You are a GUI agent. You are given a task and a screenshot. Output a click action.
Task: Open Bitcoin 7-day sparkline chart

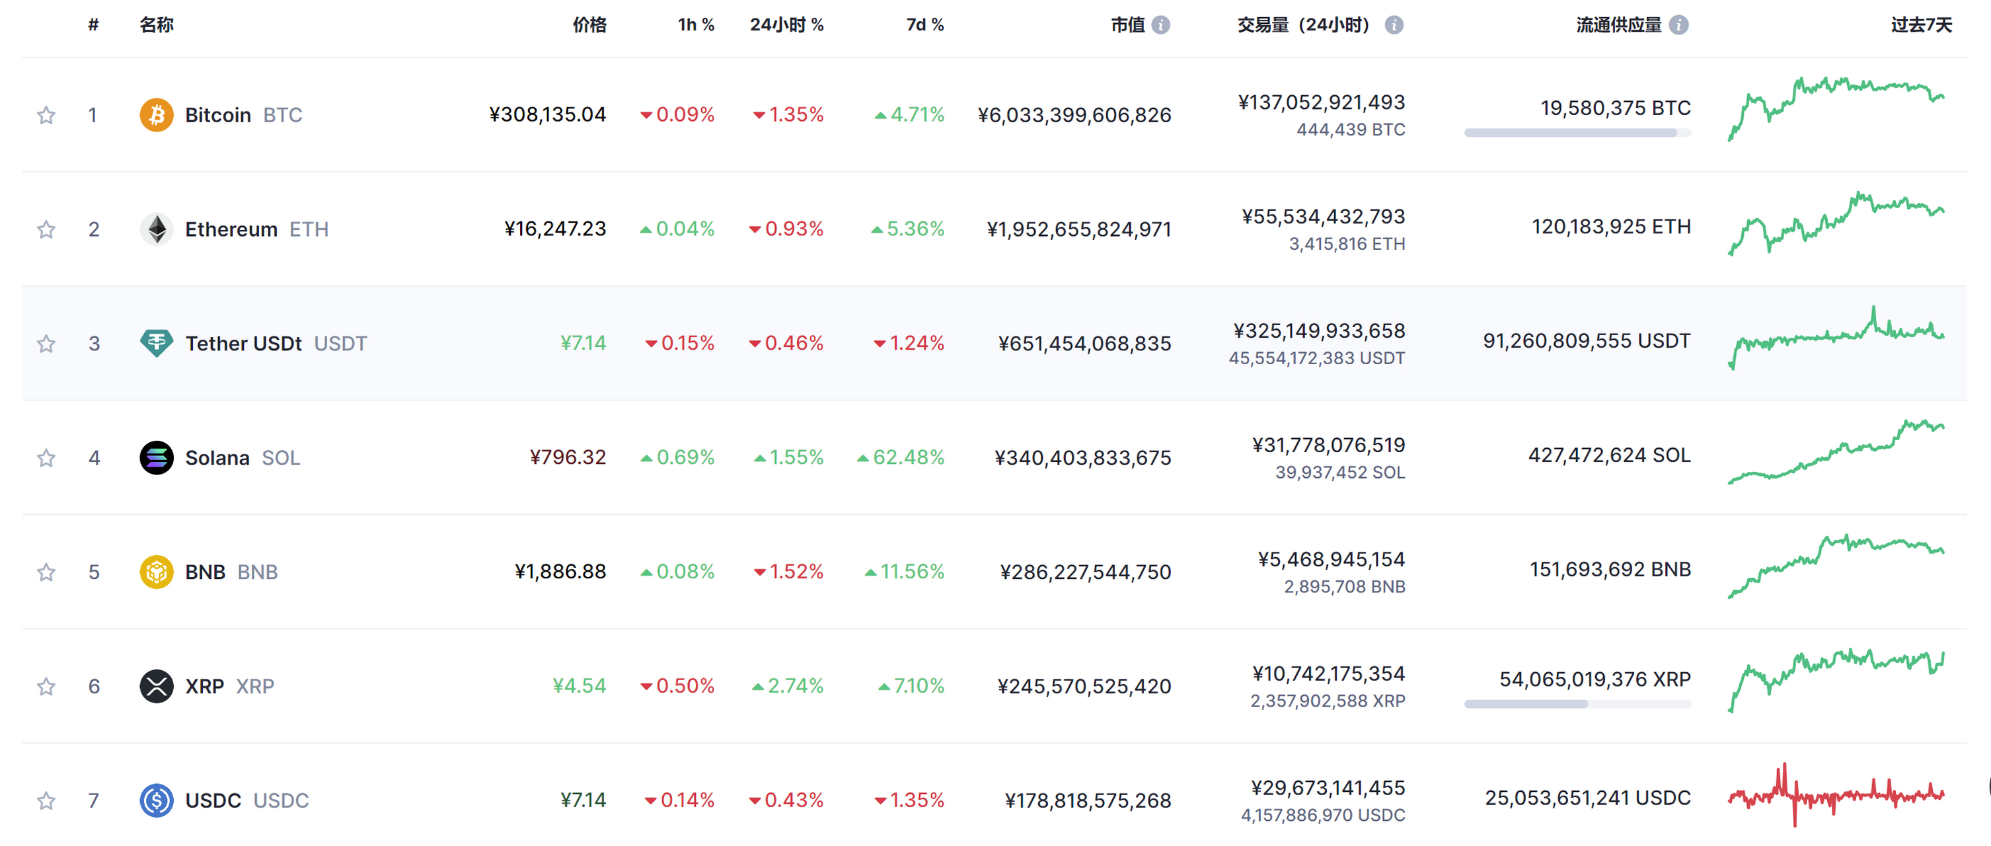tap(1836, 108)
